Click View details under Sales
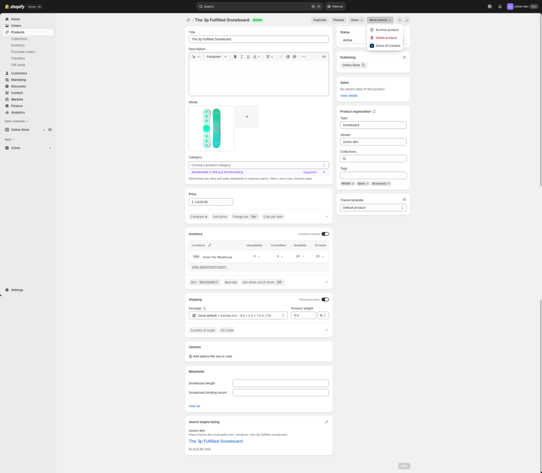 click(349, 95)
